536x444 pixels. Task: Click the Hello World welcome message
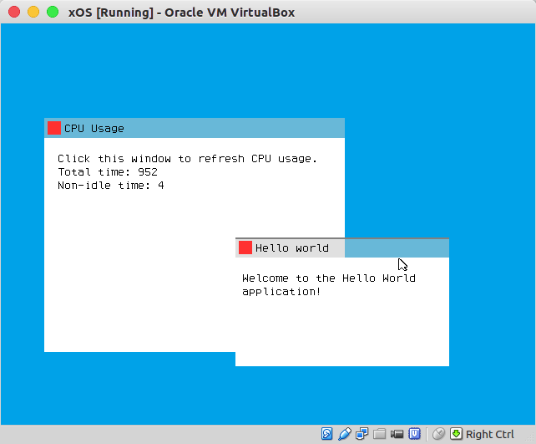[x=329, y=285]
